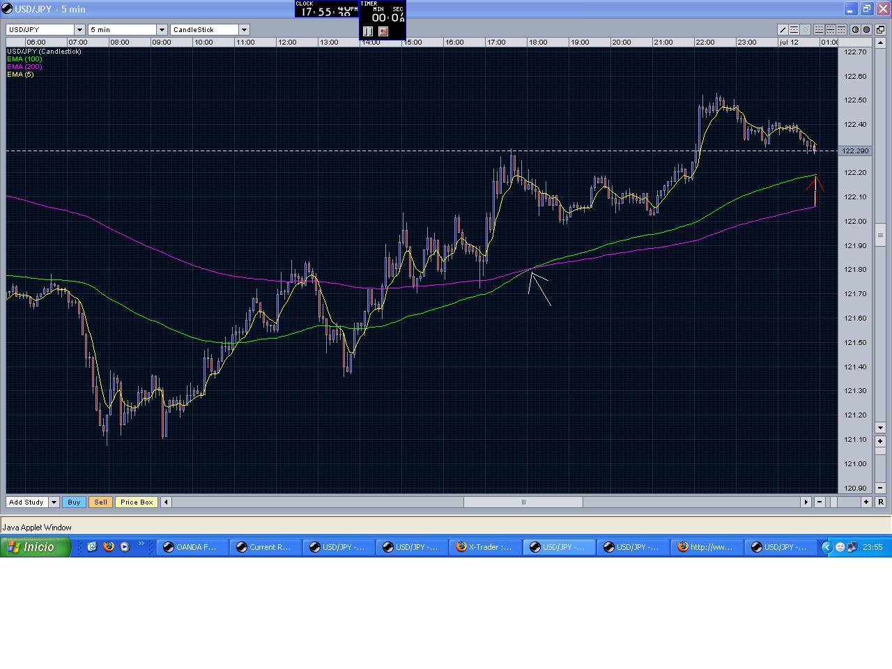Click the round face icon in the system tray
Viewport: 892px width, 669px height.
(x=840, y=548)
